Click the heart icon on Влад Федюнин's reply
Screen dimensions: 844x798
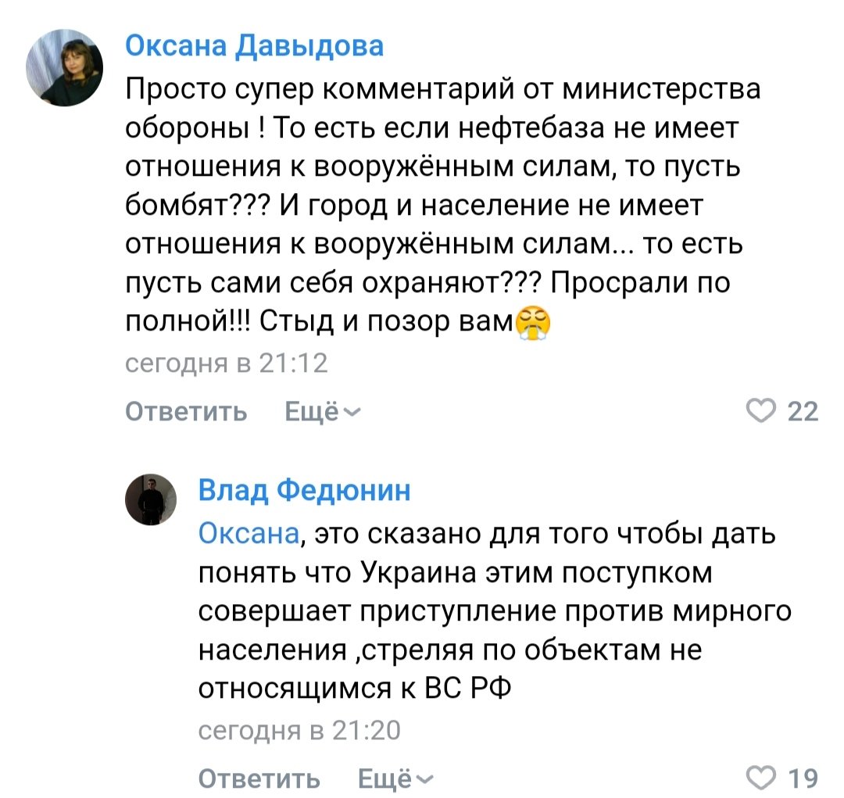pos(760,778)
